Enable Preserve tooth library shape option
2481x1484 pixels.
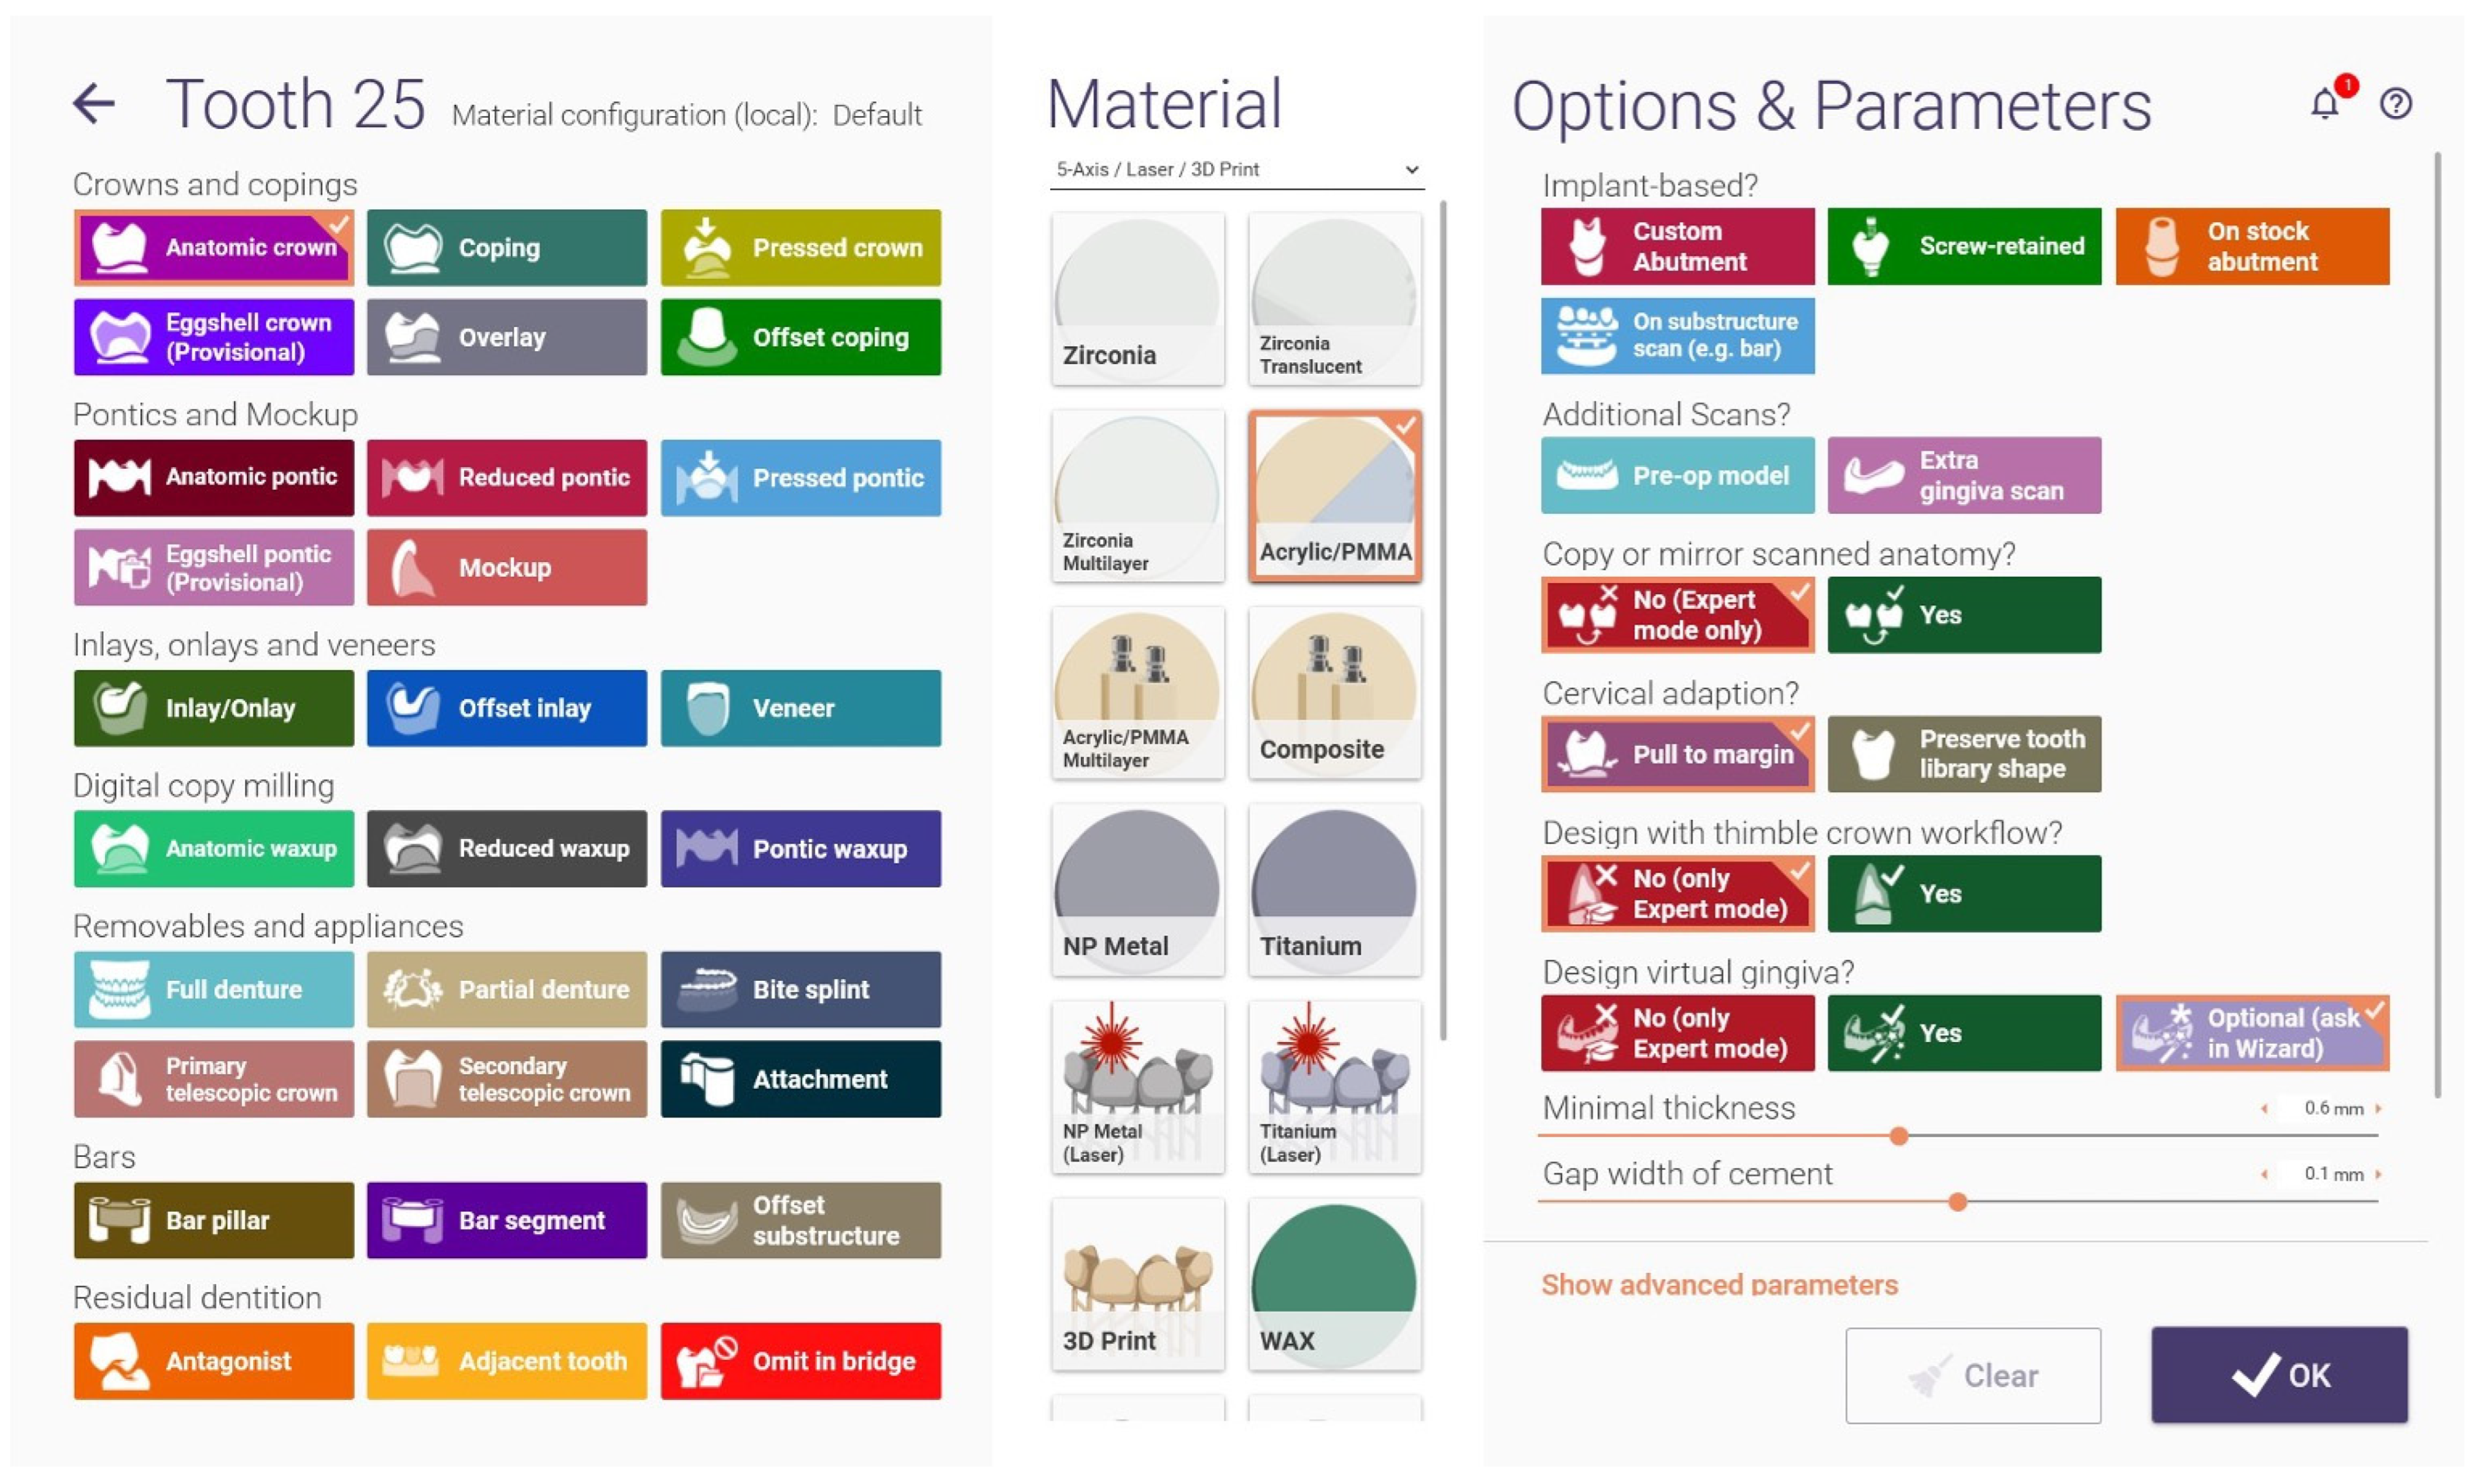(1963, 754)
